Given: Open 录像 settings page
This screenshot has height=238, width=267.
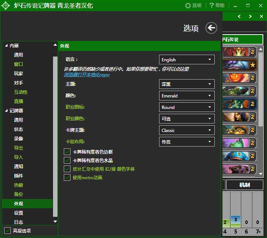Looking at the screenshot, I should point(19,139).
